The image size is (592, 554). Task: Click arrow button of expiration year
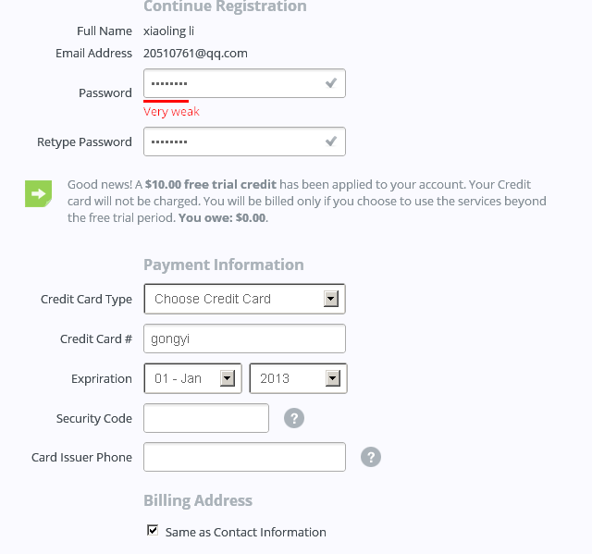click(x=333, y=378)
